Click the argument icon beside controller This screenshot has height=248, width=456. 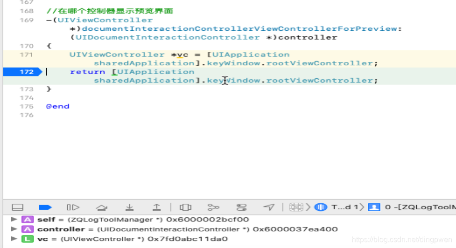(28, 229)
